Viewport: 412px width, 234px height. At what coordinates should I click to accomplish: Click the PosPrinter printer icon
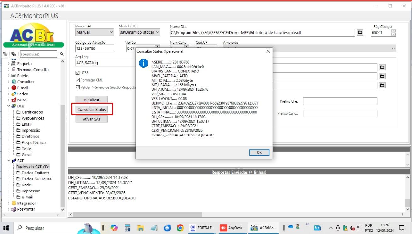point(14,209)
